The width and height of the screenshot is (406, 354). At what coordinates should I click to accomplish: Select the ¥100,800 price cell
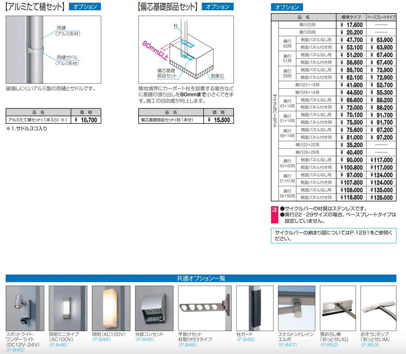click(x=351, y=167)
